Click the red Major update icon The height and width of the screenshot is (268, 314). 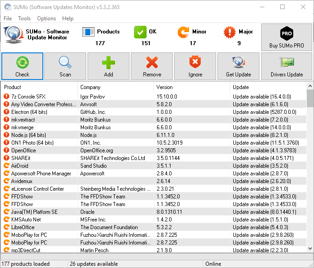[x=230, y=32]
